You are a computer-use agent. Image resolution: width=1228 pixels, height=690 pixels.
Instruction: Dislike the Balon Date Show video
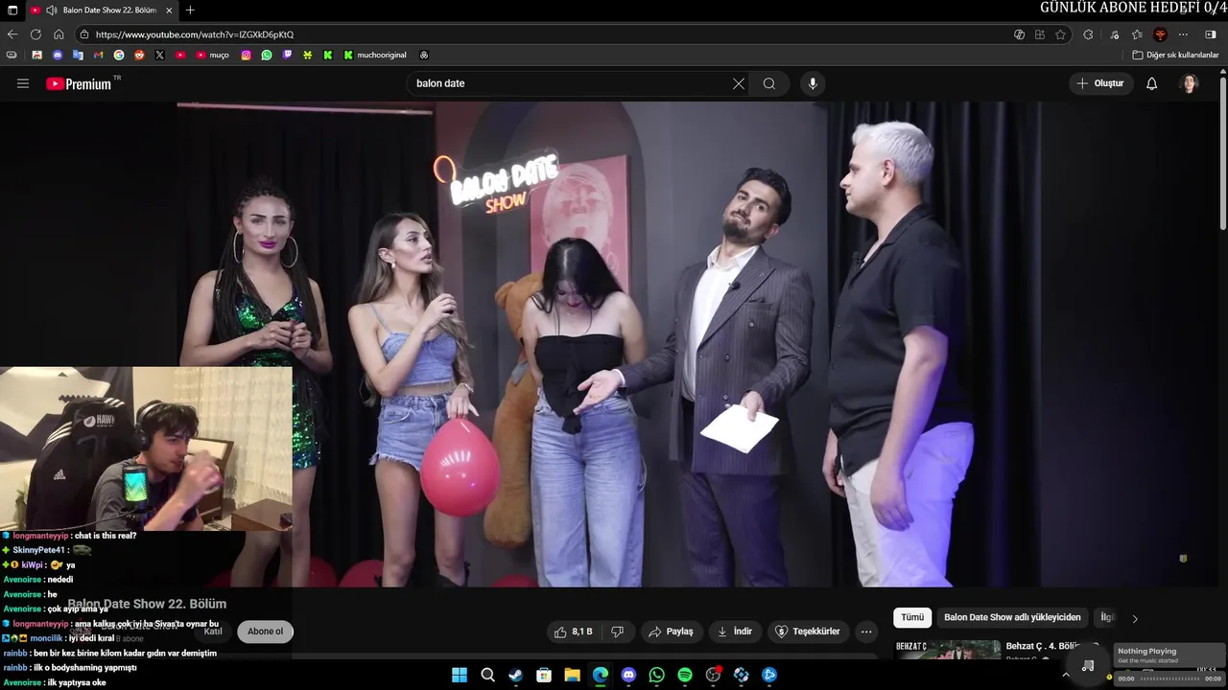pos(618,632)
